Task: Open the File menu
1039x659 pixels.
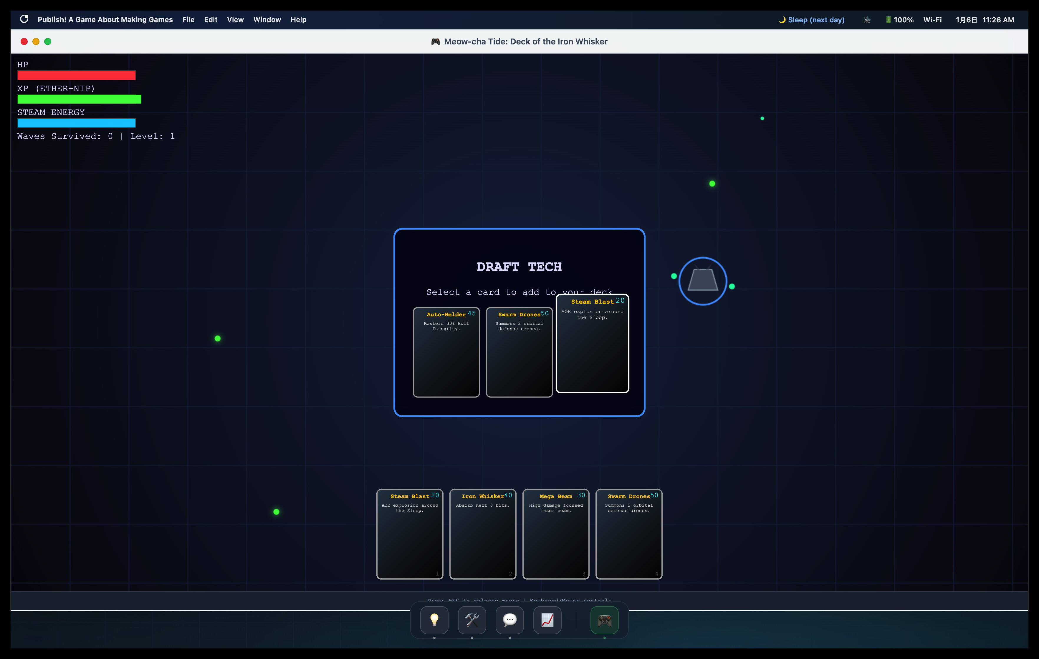Action: point(188,19)
